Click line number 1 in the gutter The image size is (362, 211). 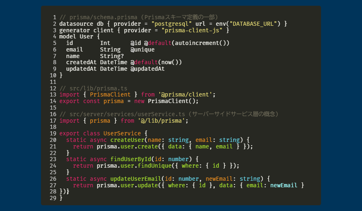click(54, 18)
